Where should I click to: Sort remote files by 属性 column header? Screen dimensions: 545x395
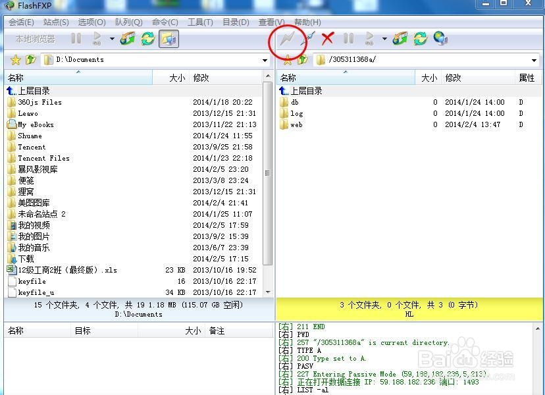528,78
